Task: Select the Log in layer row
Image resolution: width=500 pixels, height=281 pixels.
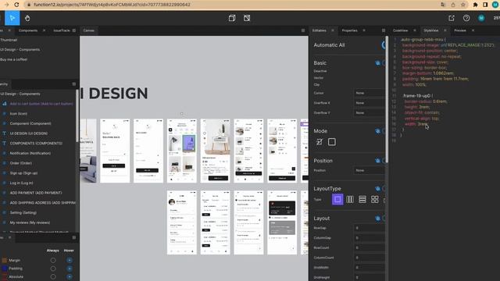Action: [21, 183]
